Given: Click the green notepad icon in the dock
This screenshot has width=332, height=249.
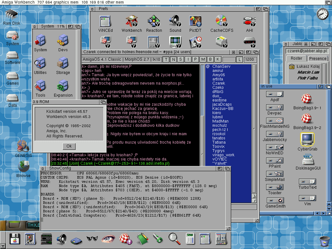Looking at the screenshot, I should pyautogui.click(x=142, y=239).
